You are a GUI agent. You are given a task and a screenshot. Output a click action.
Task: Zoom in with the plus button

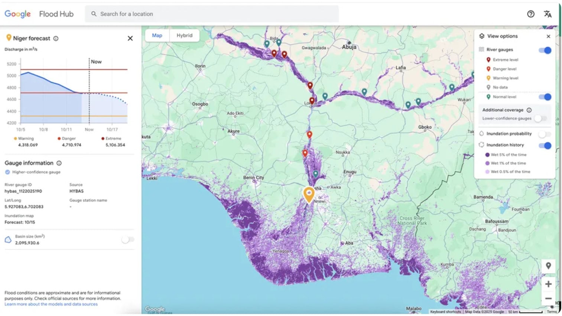548,284
